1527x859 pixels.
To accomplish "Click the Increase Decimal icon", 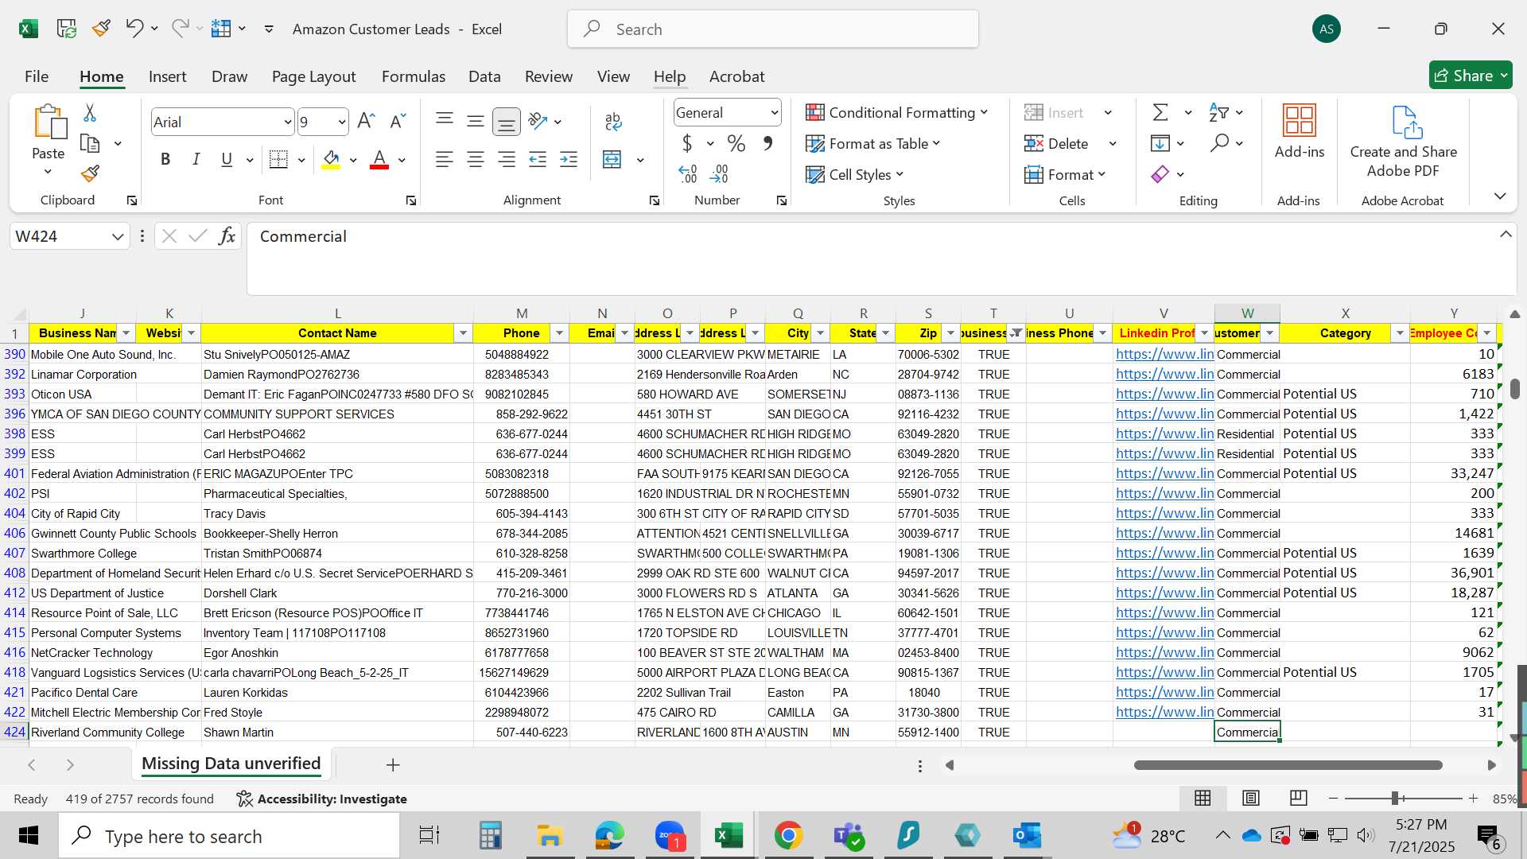I will 688,173.
